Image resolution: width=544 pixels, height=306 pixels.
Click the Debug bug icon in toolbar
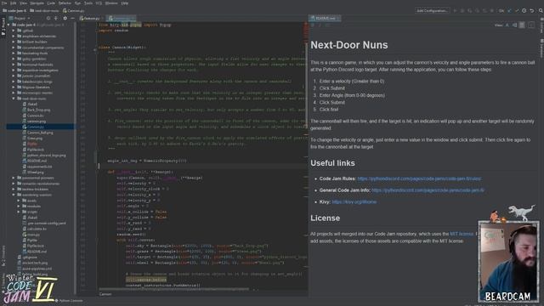click(x=462, y=11)
